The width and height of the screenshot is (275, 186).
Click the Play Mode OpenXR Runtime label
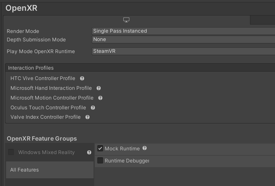coord(41,51)
